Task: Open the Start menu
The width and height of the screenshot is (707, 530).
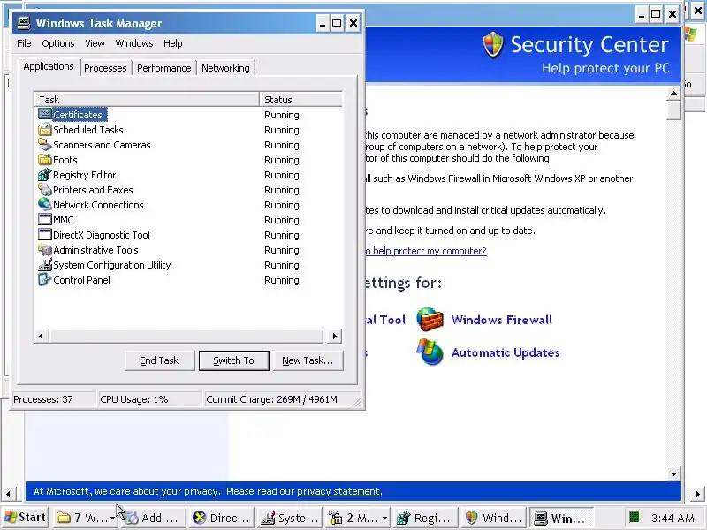Action: [x=26, y=518]
